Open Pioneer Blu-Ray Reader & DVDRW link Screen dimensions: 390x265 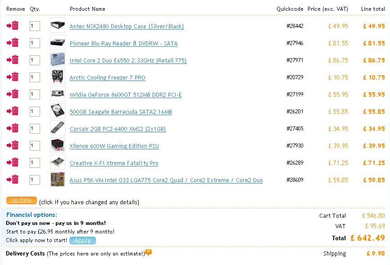coord(123,44)
